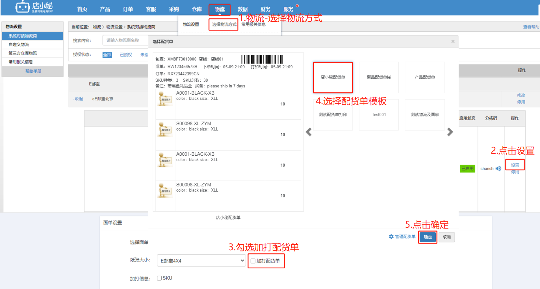This screenshot has width=540, height=289.
Task: Click product image of first S00098-XL-ZYM row
Action: pos(165,129)
